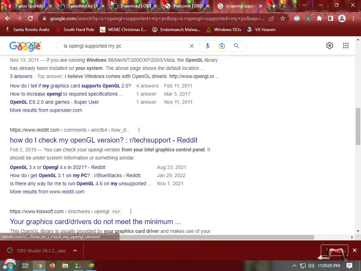Go back to the previous page
The image size is (361, 271).
8,18
